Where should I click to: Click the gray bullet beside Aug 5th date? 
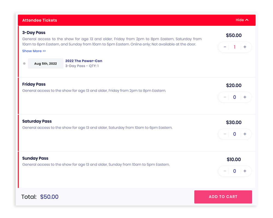pos(24,63)
